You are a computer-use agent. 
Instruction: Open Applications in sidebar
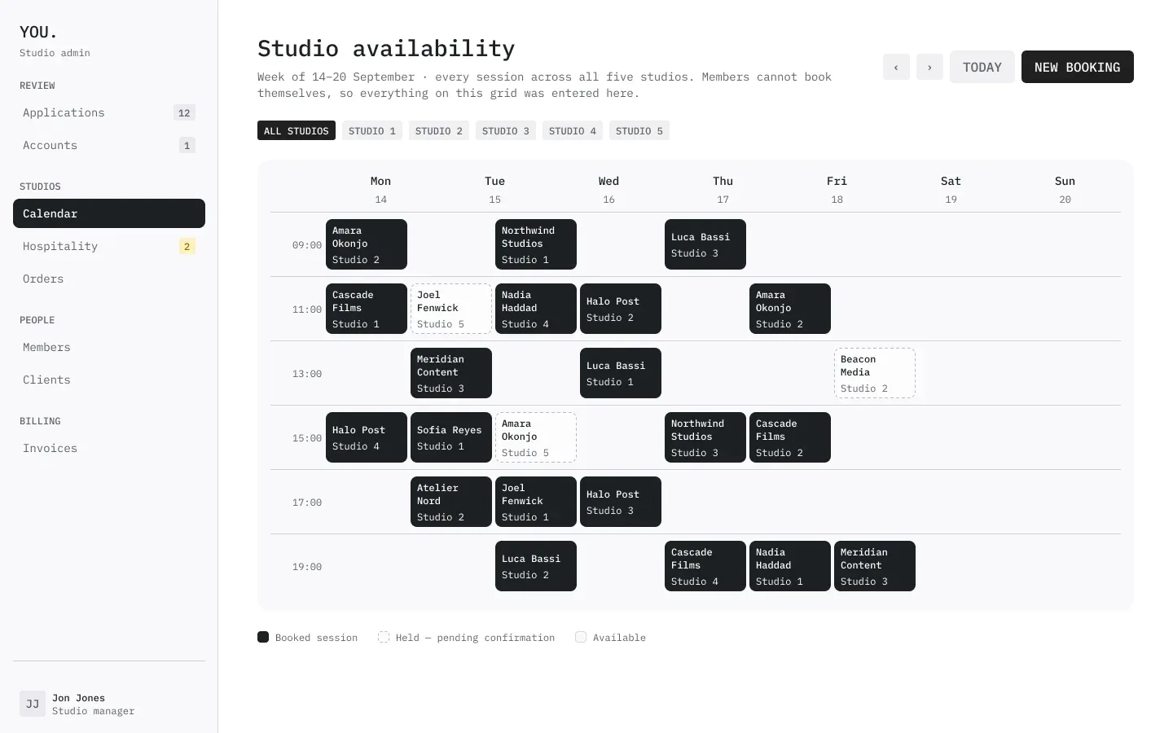(109, 112)
